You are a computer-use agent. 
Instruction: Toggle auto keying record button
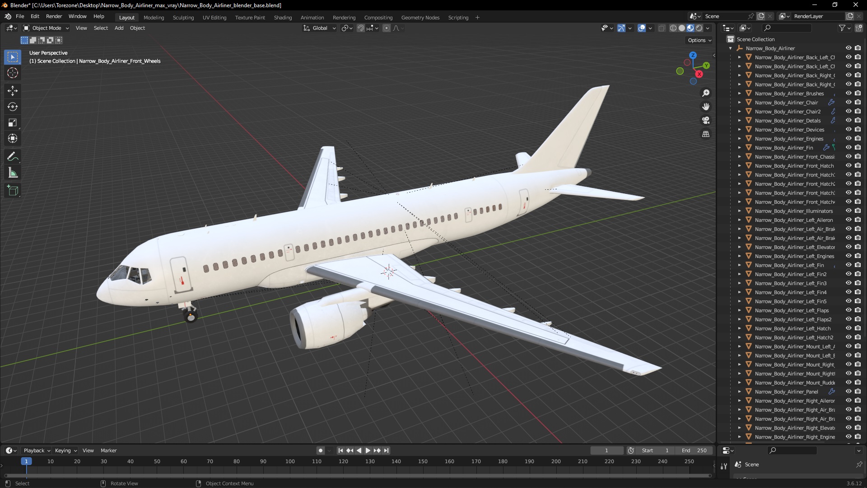[320, 450]
